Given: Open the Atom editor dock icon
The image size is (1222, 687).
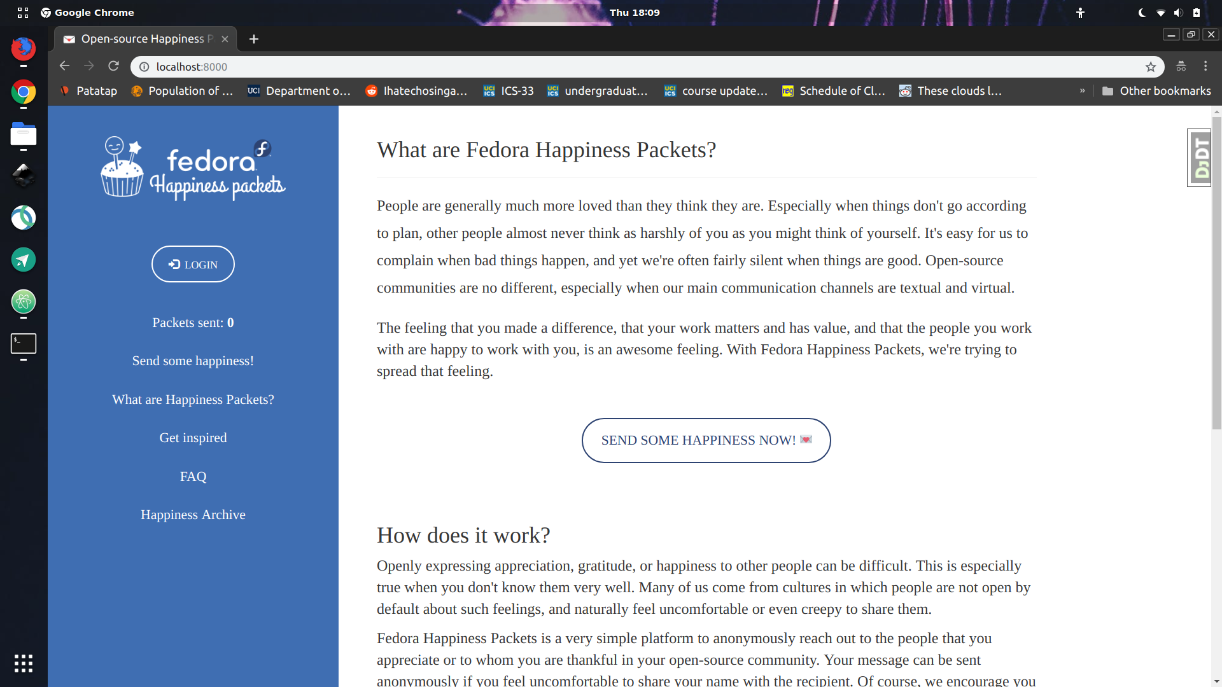Looking at the screenshot, I should point(24,302).
